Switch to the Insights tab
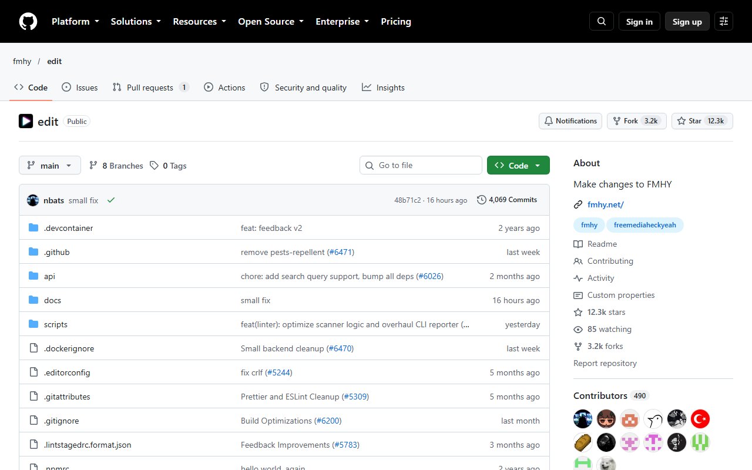 [x=383, y=88]
